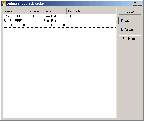
Task: Select the PUSH_BUTTON1 row
Action: (x=60, y=25)
